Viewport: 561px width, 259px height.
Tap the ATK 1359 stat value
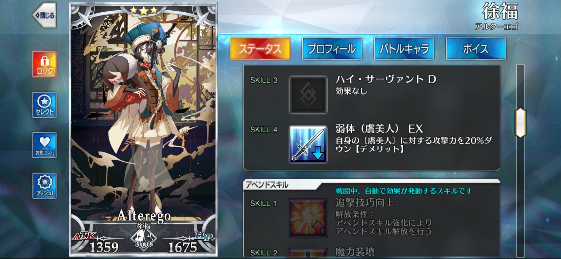coord(104,247)
